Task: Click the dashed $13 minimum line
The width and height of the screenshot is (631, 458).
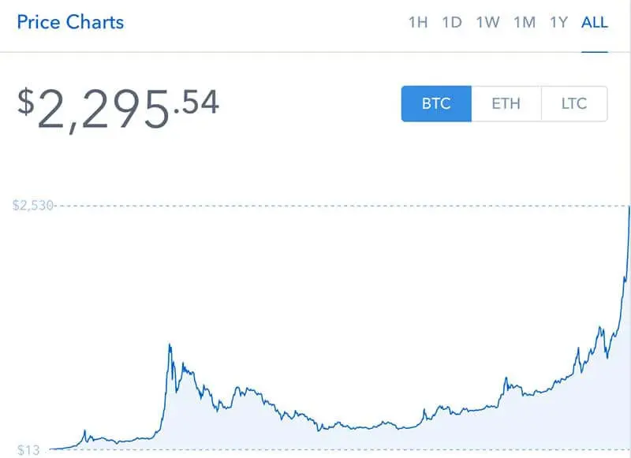Action: [338, 449]
